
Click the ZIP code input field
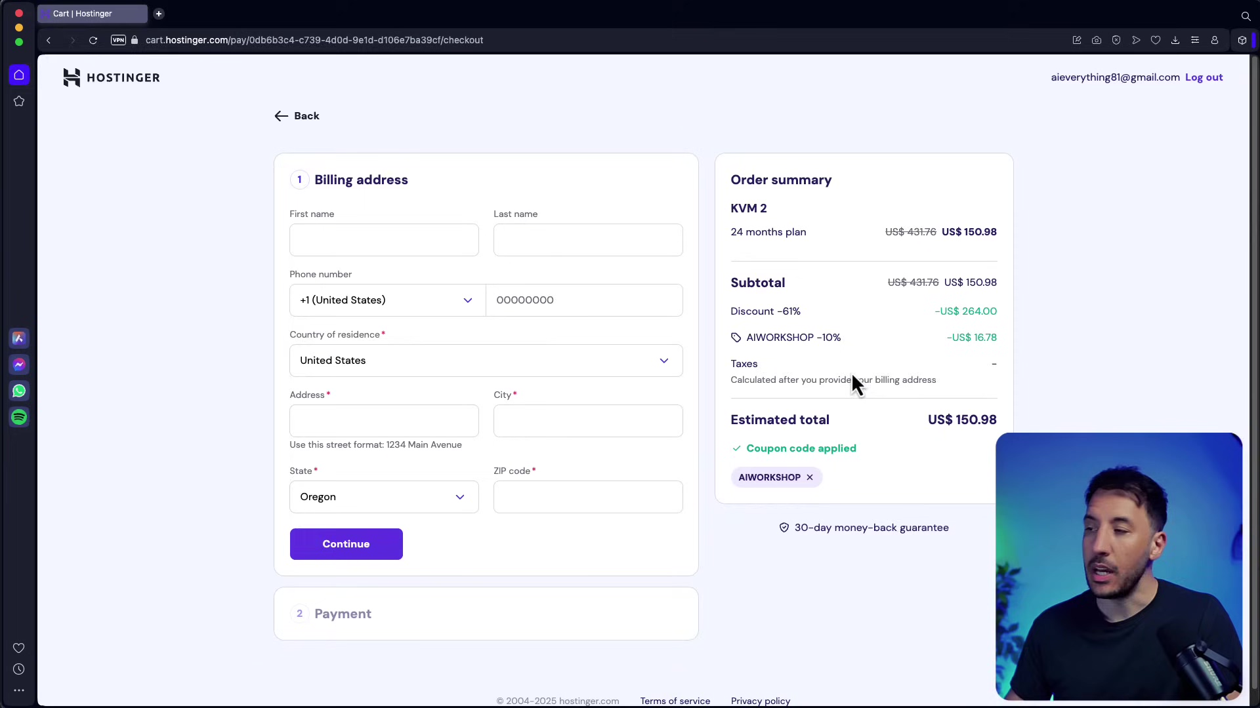pyautogui.click(x=588, y=497)
